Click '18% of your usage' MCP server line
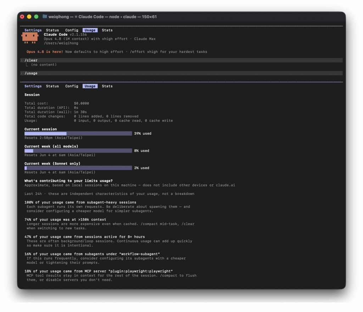The image size is (363, 312). pyautogui.click(x=99, y=271)
